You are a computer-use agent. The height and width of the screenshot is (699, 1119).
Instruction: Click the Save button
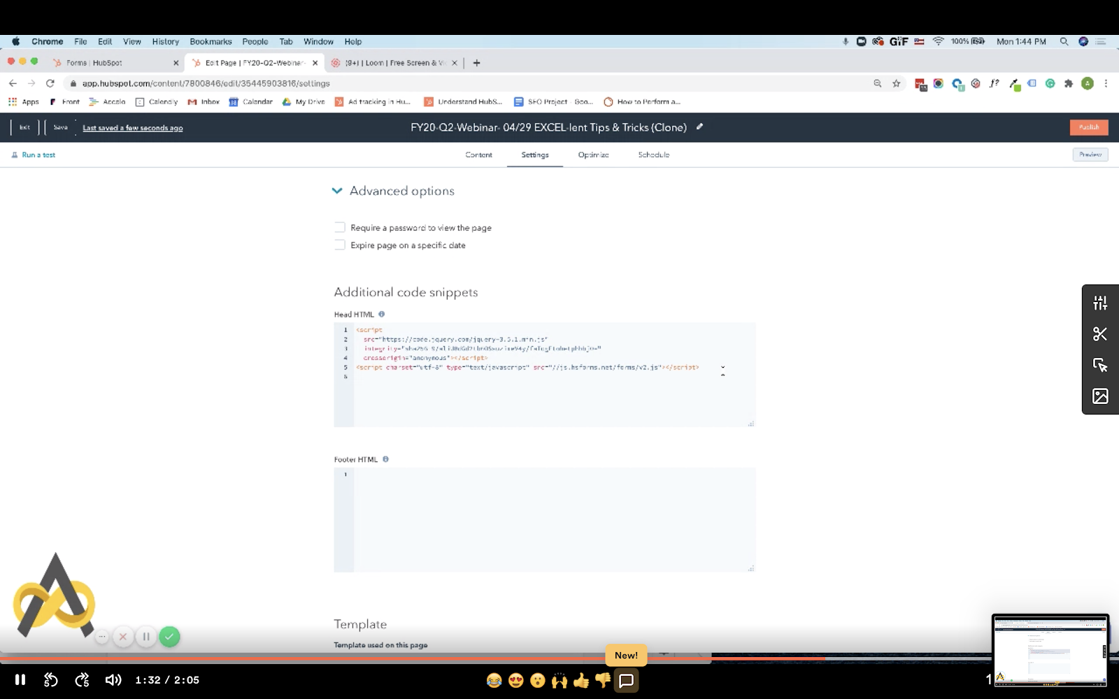click(61, 127)
